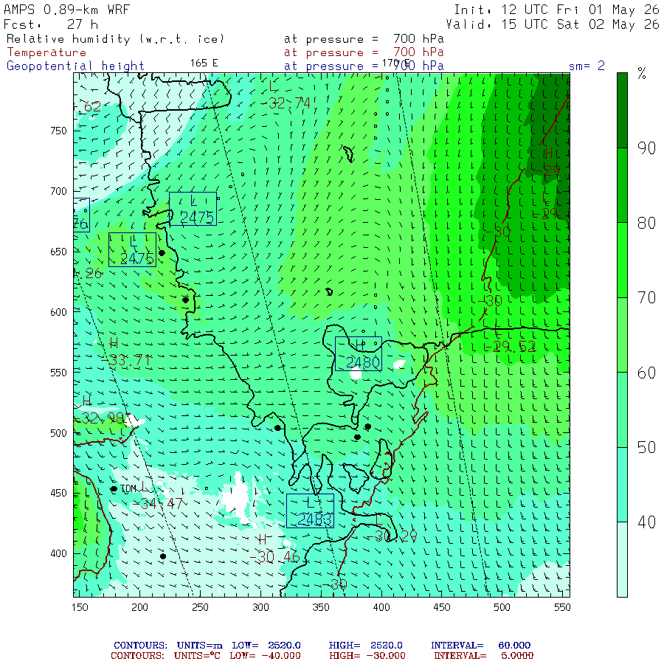
Task: Click the 60% value on the colorbar
Action: 646,373
